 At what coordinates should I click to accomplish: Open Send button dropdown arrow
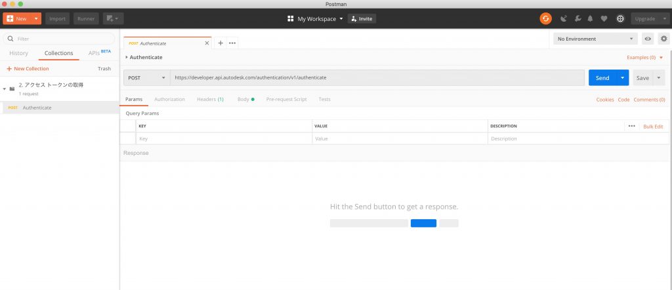[x=623, y=77]
